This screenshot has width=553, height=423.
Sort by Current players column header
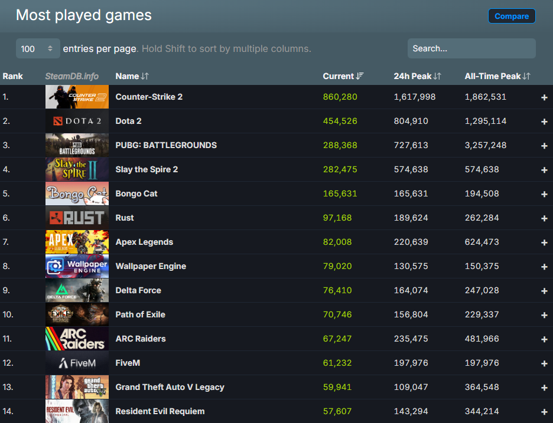pos(343,76)
